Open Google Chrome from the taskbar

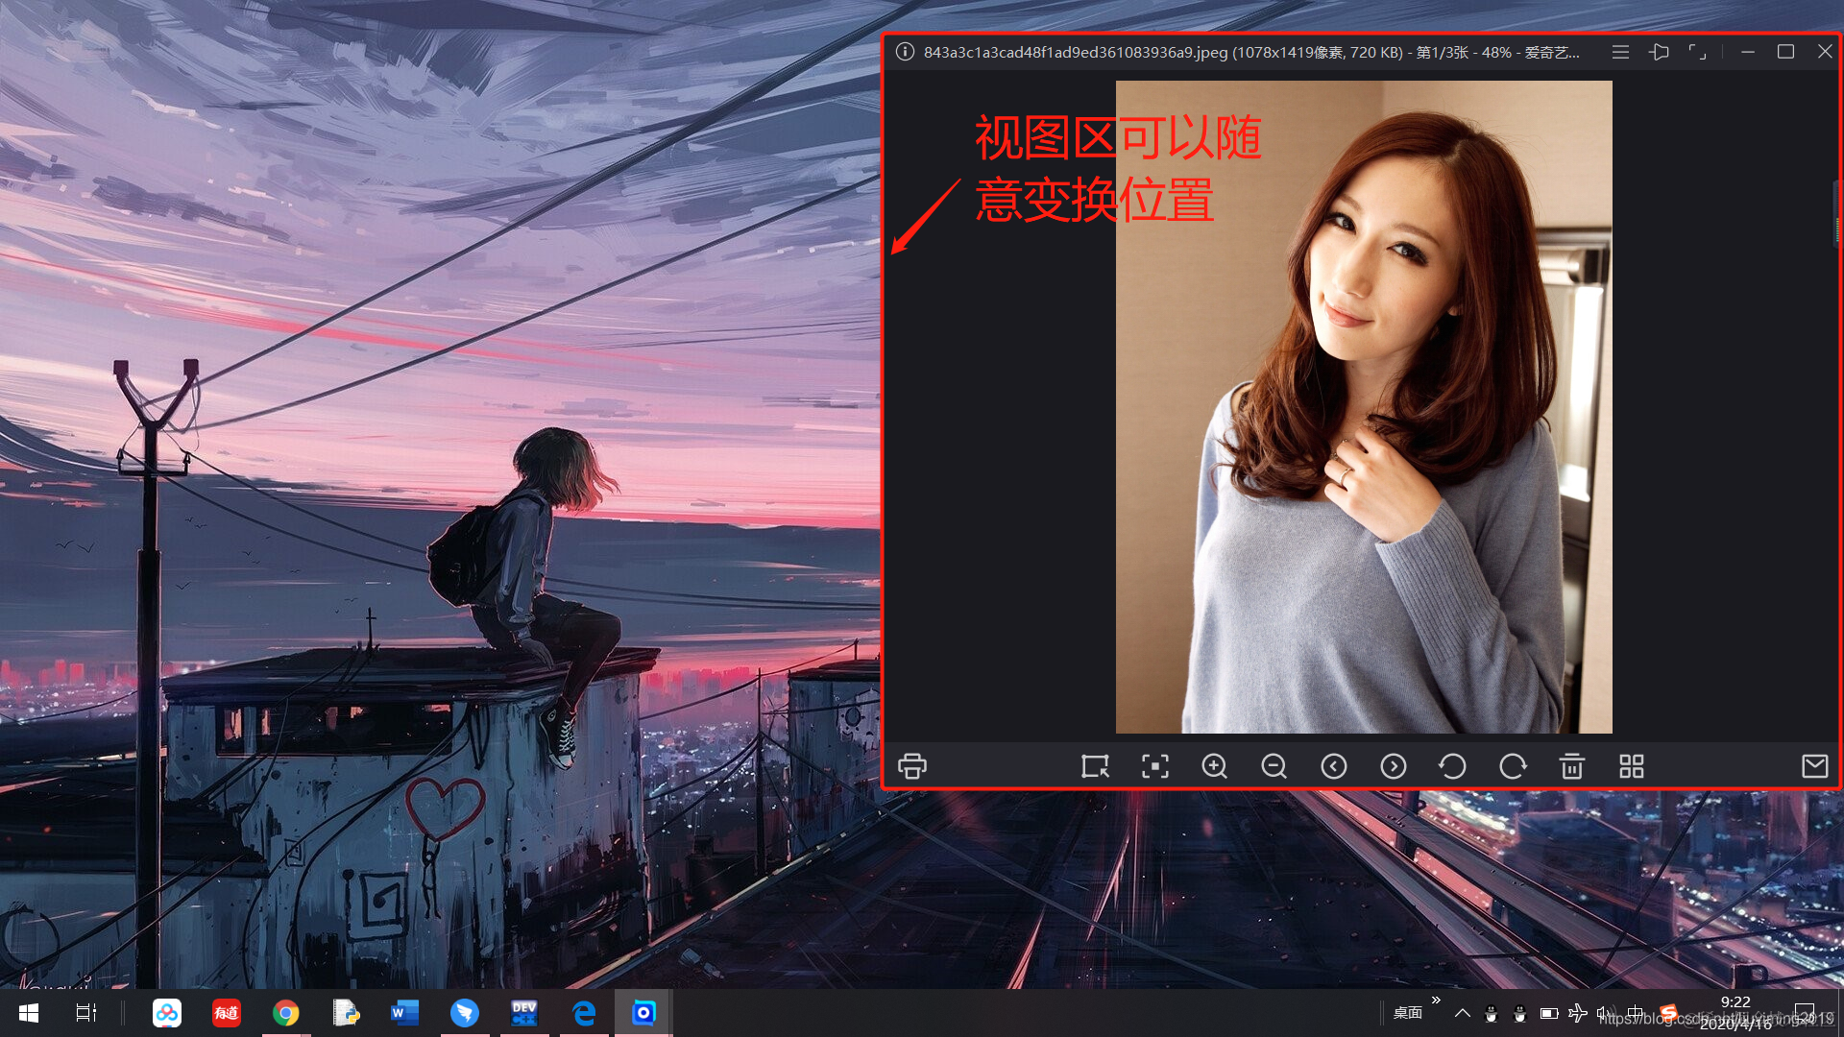pos(285,1013)
